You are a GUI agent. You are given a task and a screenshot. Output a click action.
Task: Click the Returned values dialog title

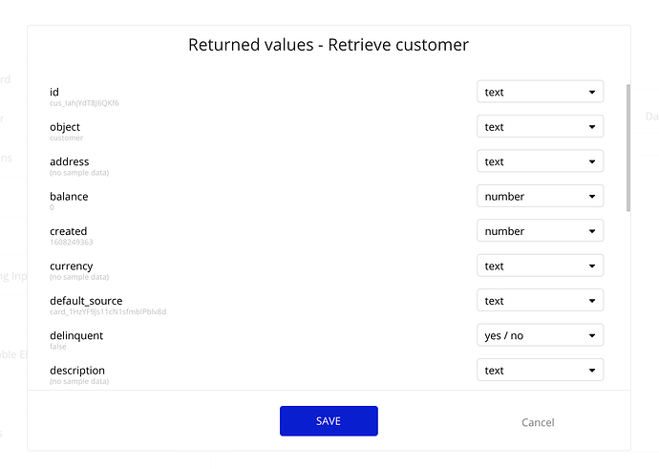tap(329, 45)
